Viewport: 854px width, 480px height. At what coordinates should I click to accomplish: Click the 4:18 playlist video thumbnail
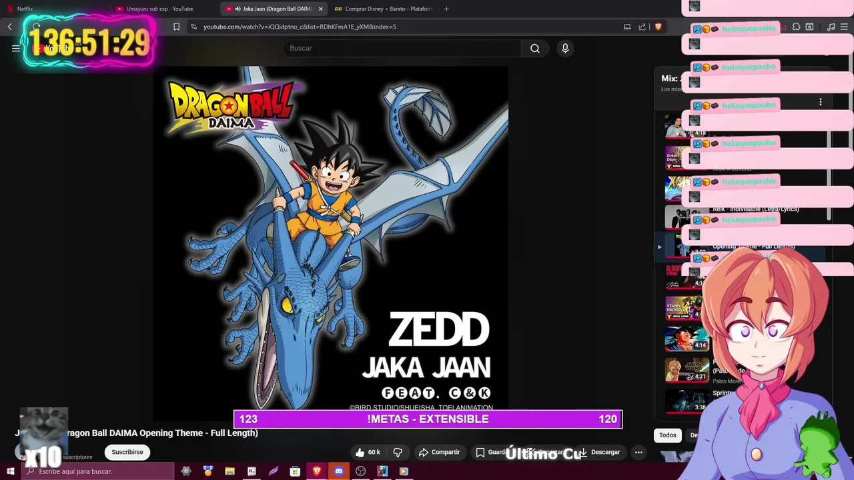pyautogui.click(x=687, y=126)
